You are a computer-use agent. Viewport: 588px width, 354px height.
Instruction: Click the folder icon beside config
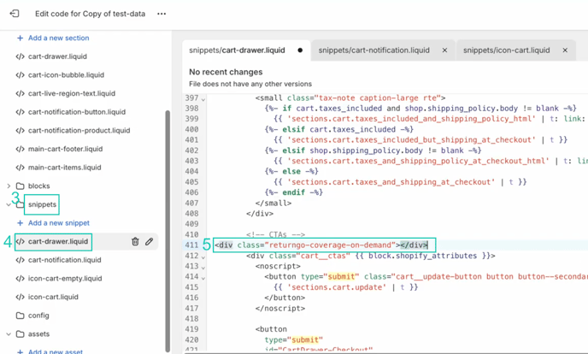(x=20, y=316)
